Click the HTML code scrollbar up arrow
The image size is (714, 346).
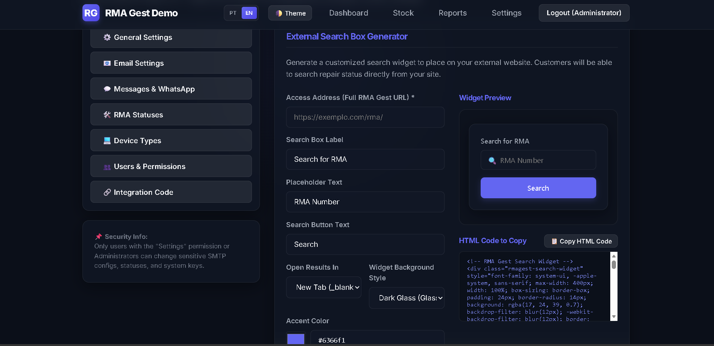614,256
